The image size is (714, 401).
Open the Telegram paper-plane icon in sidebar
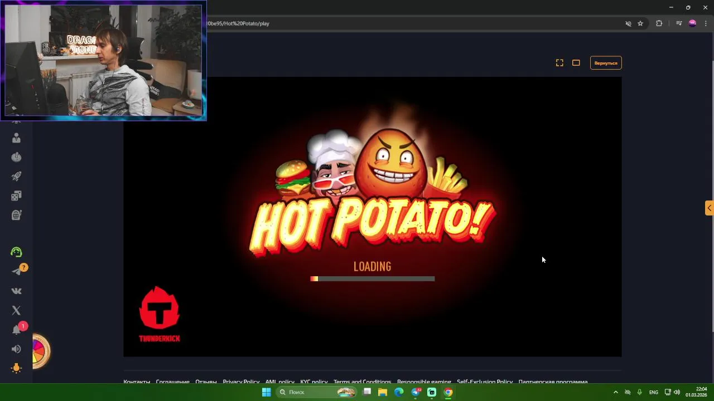pos(16,271)
